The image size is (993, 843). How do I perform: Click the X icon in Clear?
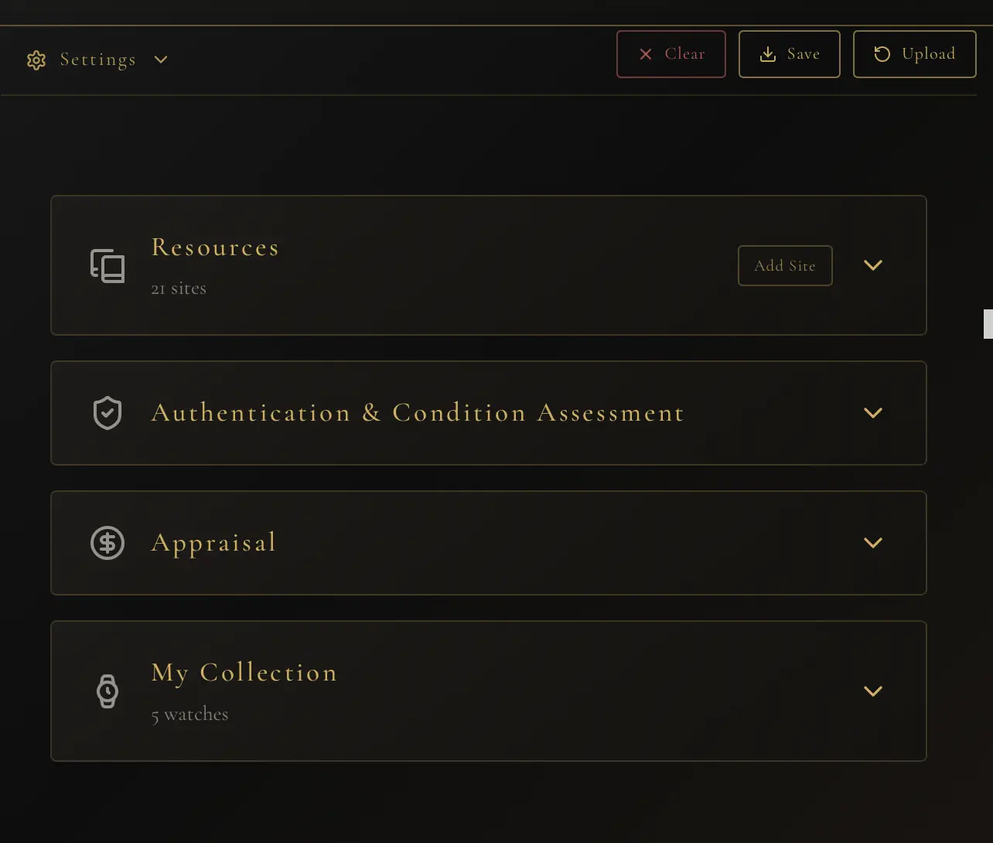click(646, 54)
